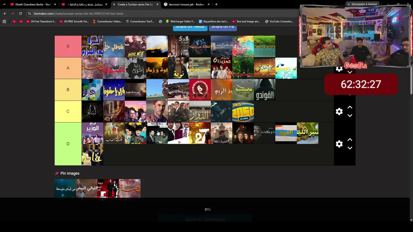413x232 pixels.
Task: Open 'Convertisseur YouT...' bookmark
Action: 140,22
